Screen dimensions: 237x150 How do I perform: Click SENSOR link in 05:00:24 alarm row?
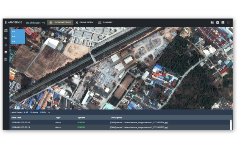coord(81,122)
